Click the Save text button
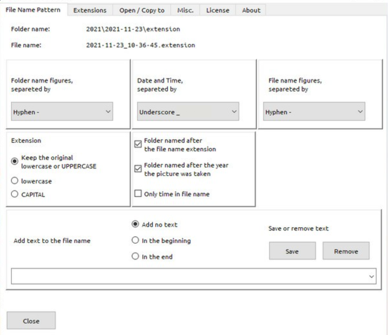Image resolution: width=388 pixels, height=335 pixels. point(292,251)
